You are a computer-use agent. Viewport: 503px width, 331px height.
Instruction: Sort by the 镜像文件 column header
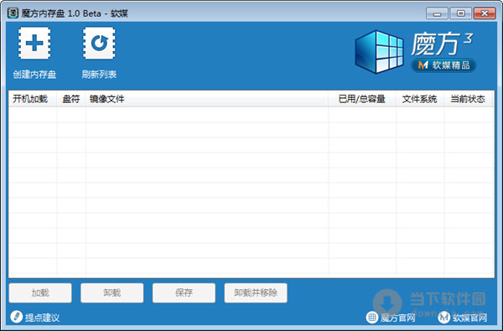tap(207, 99)
